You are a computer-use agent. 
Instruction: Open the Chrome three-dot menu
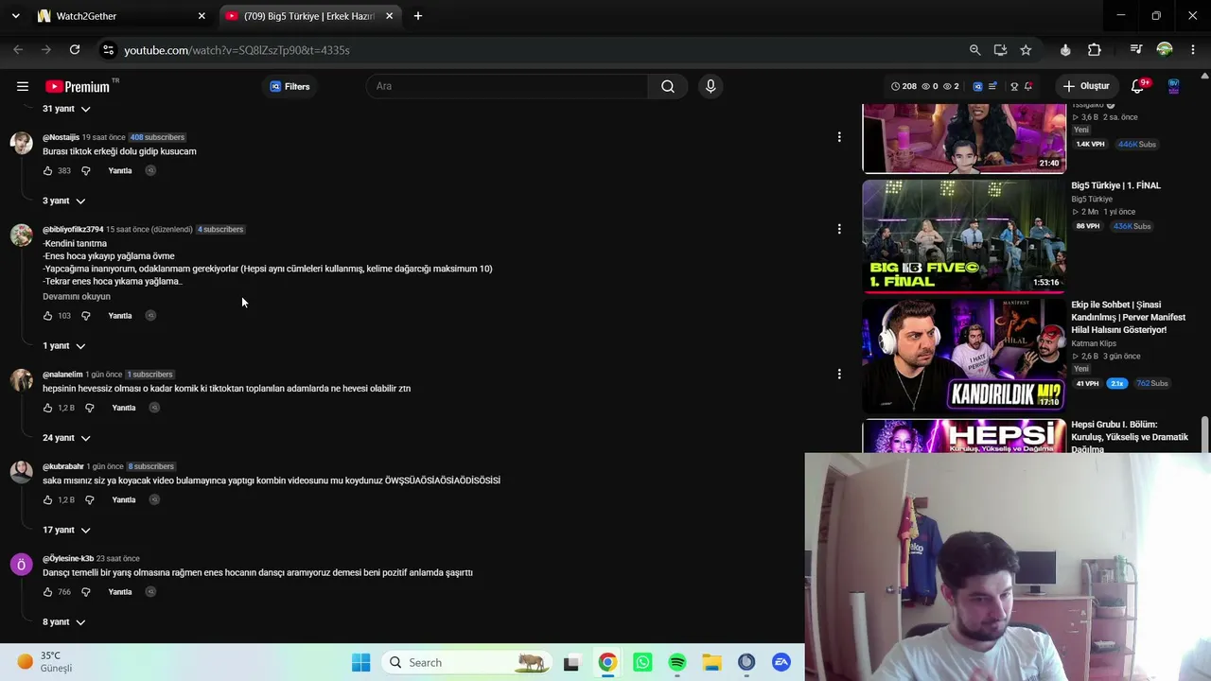coord(1193,50)
